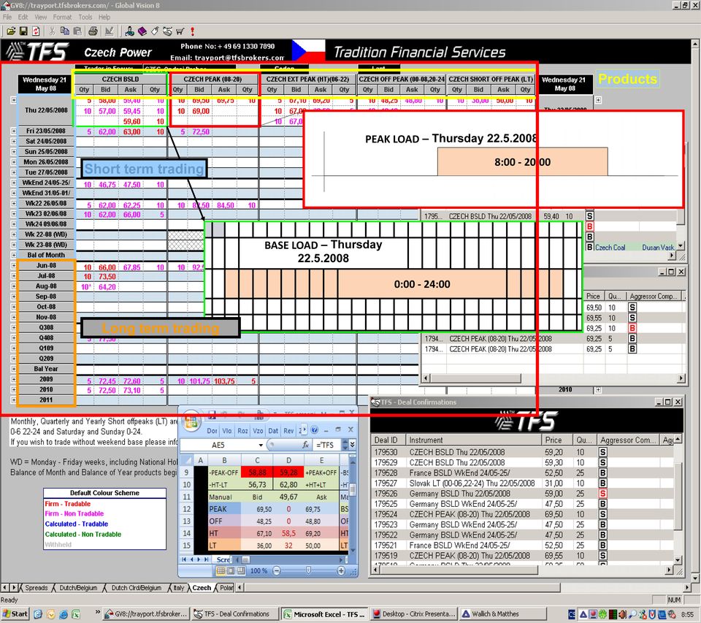
Task: Expand the 2009 row
Action: (13, 379)
